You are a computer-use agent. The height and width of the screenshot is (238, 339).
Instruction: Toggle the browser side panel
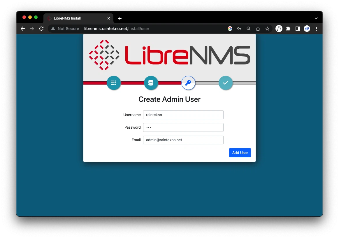point(298,29)
